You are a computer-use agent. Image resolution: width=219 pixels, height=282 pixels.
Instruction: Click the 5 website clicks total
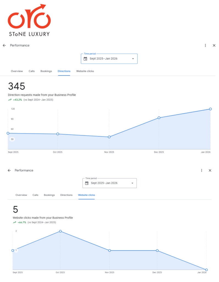[x=15, y=210]
